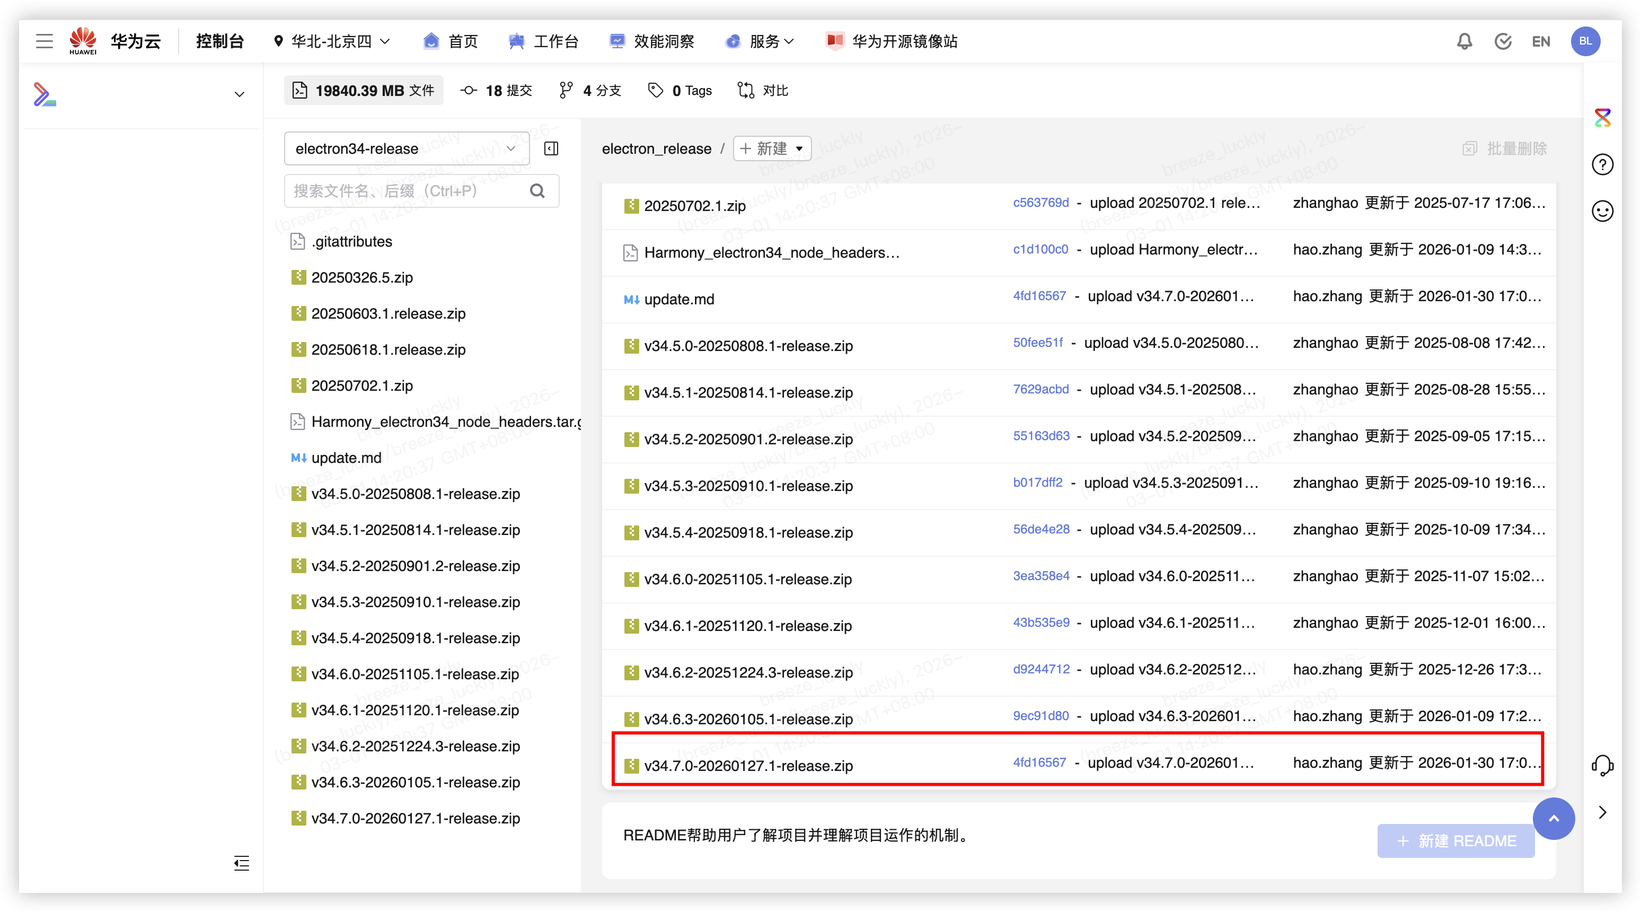Click the notification bell icon
1641x912 pixels.
pos(1464,41)
